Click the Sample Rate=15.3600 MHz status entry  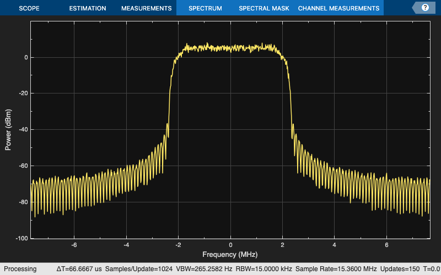pos(336,269)
